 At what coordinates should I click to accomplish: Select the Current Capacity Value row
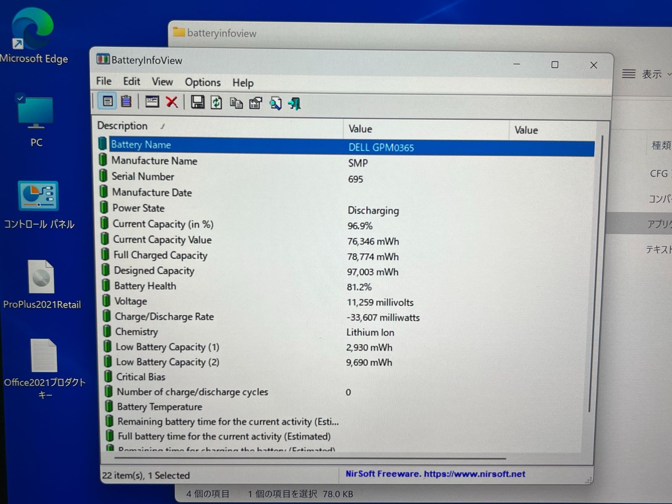[346, 240]
